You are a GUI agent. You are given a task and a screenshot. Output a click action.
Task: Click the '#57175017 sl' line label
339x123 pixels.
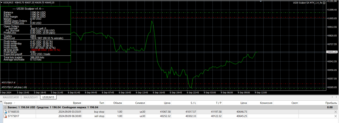tap(8, 83)
